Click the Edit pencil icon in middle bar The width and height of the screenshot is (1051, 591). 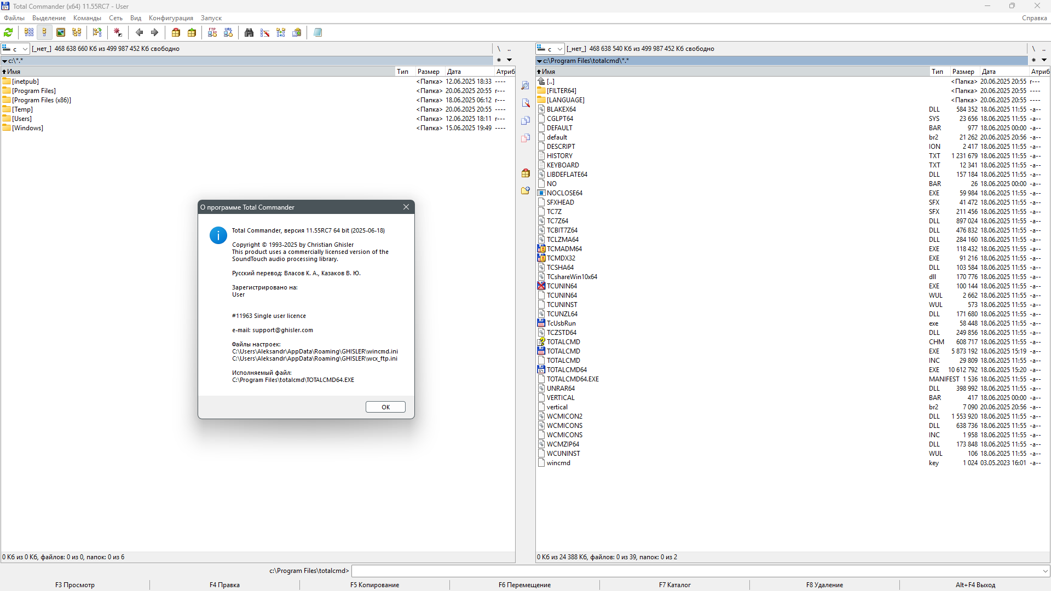click(x=525, y=103)
